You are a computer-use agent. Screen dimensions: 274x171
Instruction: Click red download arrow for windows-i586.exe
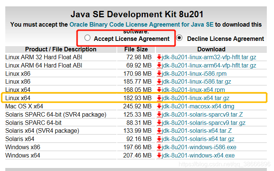coord(159,147)
